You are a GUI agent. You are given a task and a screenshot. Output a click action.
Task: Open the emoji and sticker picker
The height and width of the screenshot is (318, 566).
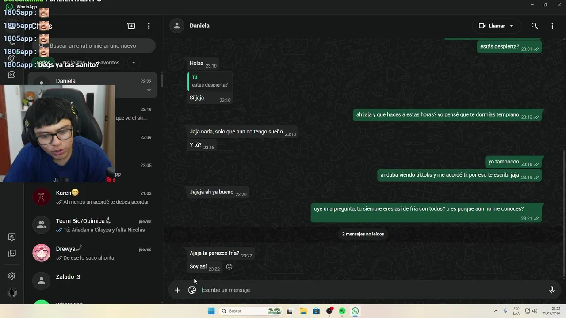coord(192,290)
